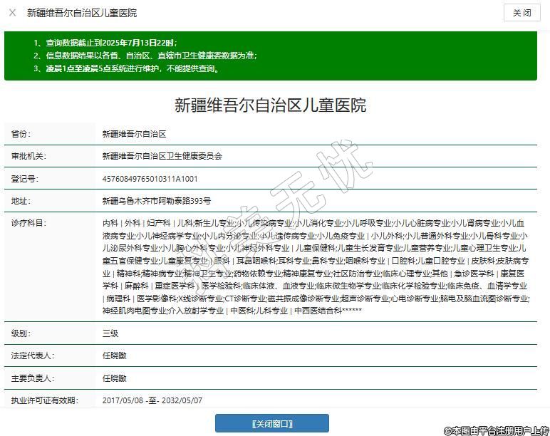The height and width of the screenshot is (436, 550).
Task: Click the 主要负责人 name value
Action: pyautogui.click(x=115, y=378)
